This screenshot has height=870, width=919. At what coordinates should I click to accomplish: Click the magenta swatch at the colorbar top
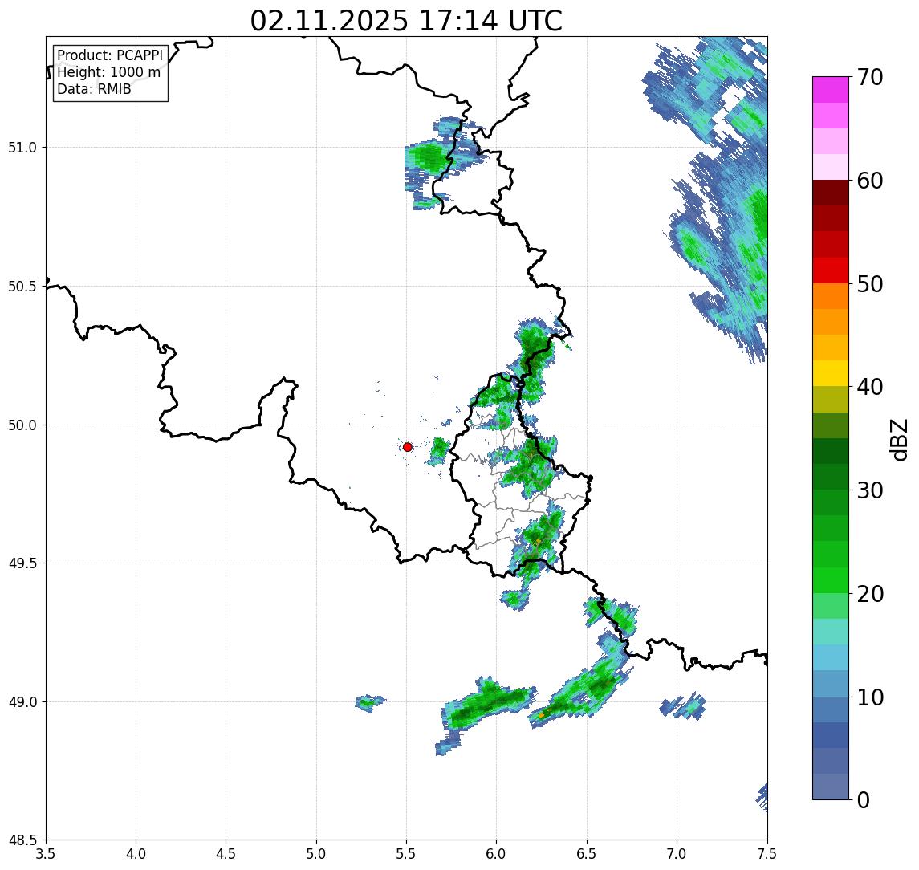(x=831, y=90)
